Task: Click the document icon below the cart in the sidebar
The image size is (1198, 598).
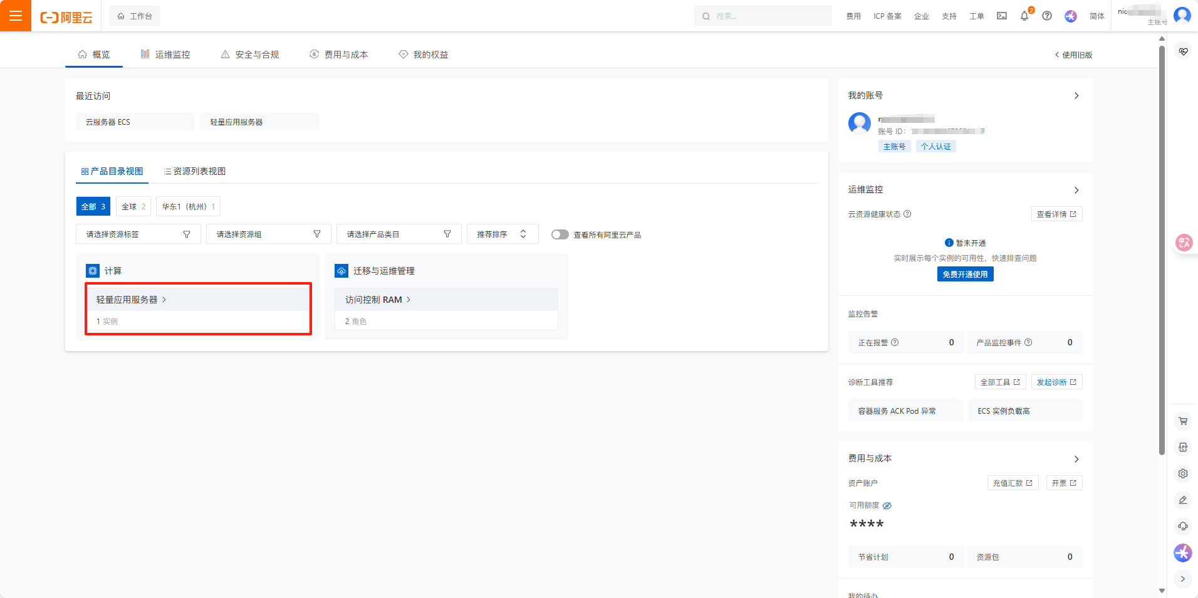Action: [1183, 448]
